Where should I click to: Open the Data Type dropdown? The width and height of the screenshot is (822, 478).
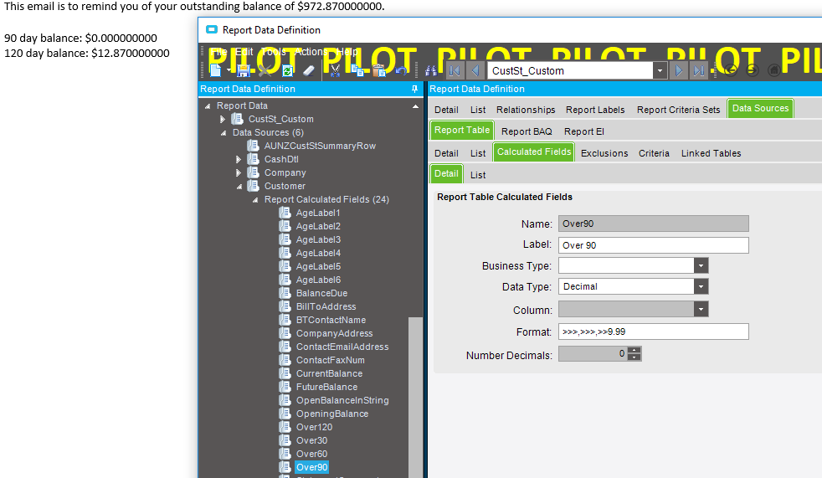[701, 286]
